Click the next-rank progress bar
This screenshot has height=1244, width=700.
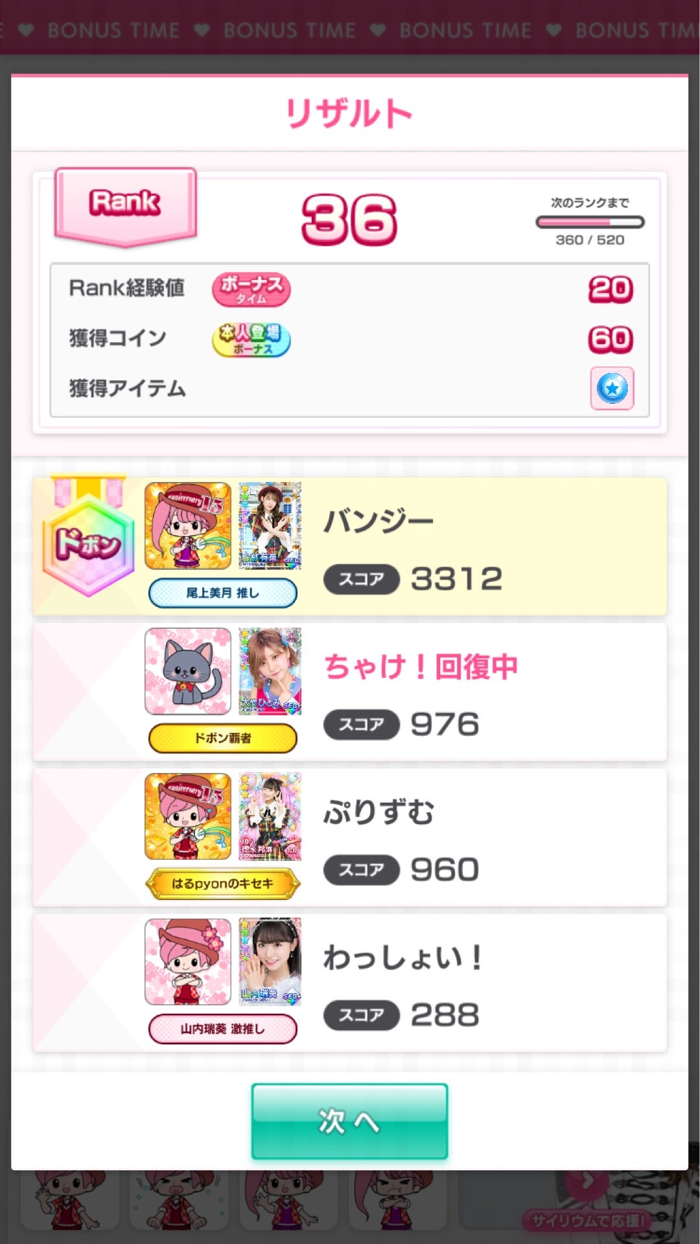pyautogui.click(x=590, y=222)
